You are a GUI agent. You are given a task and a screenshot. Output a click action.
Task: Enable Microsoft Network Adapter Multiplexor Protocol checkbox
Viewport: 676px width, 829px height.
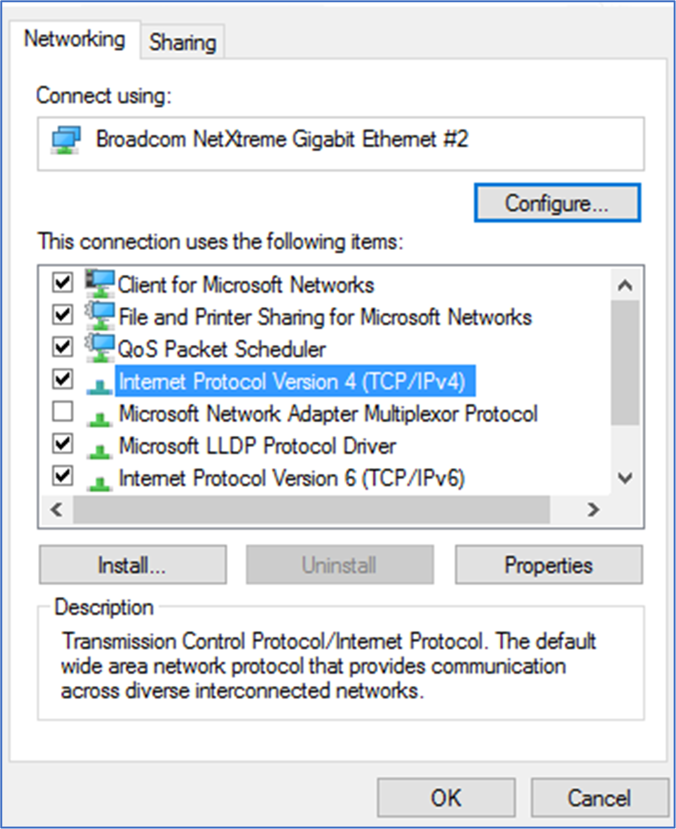coord(62,411)
